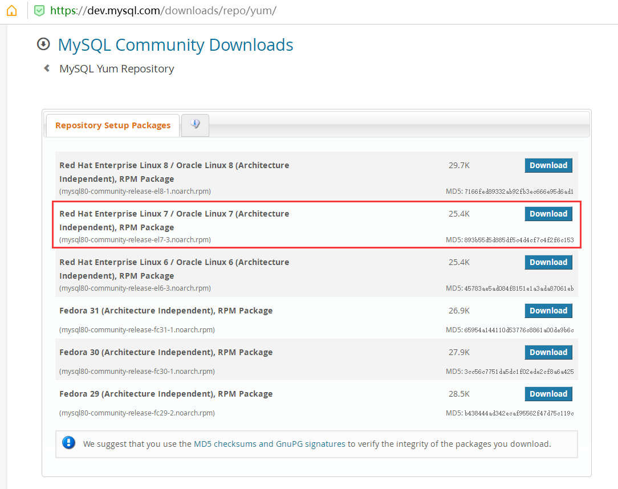Viewport: 618px width, 489px height.
Task: Select filename mysql80-community-release-fc31-1.noarch.rpm
Action: pyautogui.click(x=137, y=330)
